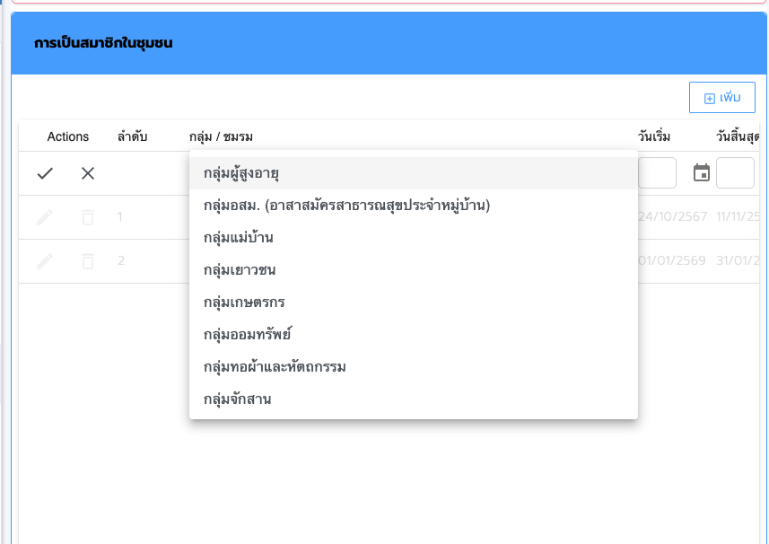This screenshot has height=544, width=769.
Task: Click the edit pencil for row 1
Action: [45, 216]
